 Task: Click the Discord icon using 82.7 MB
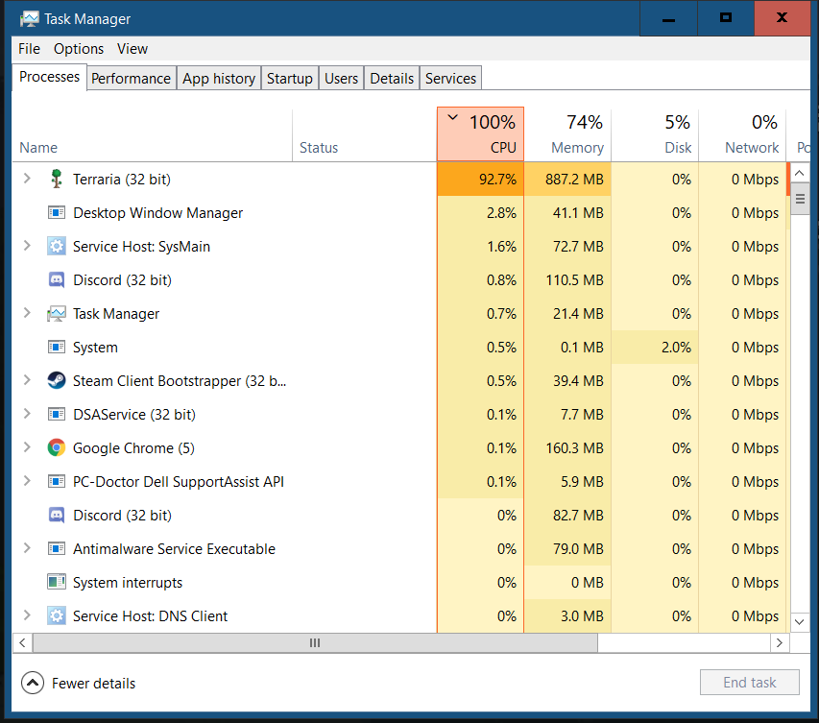point(57,515)
